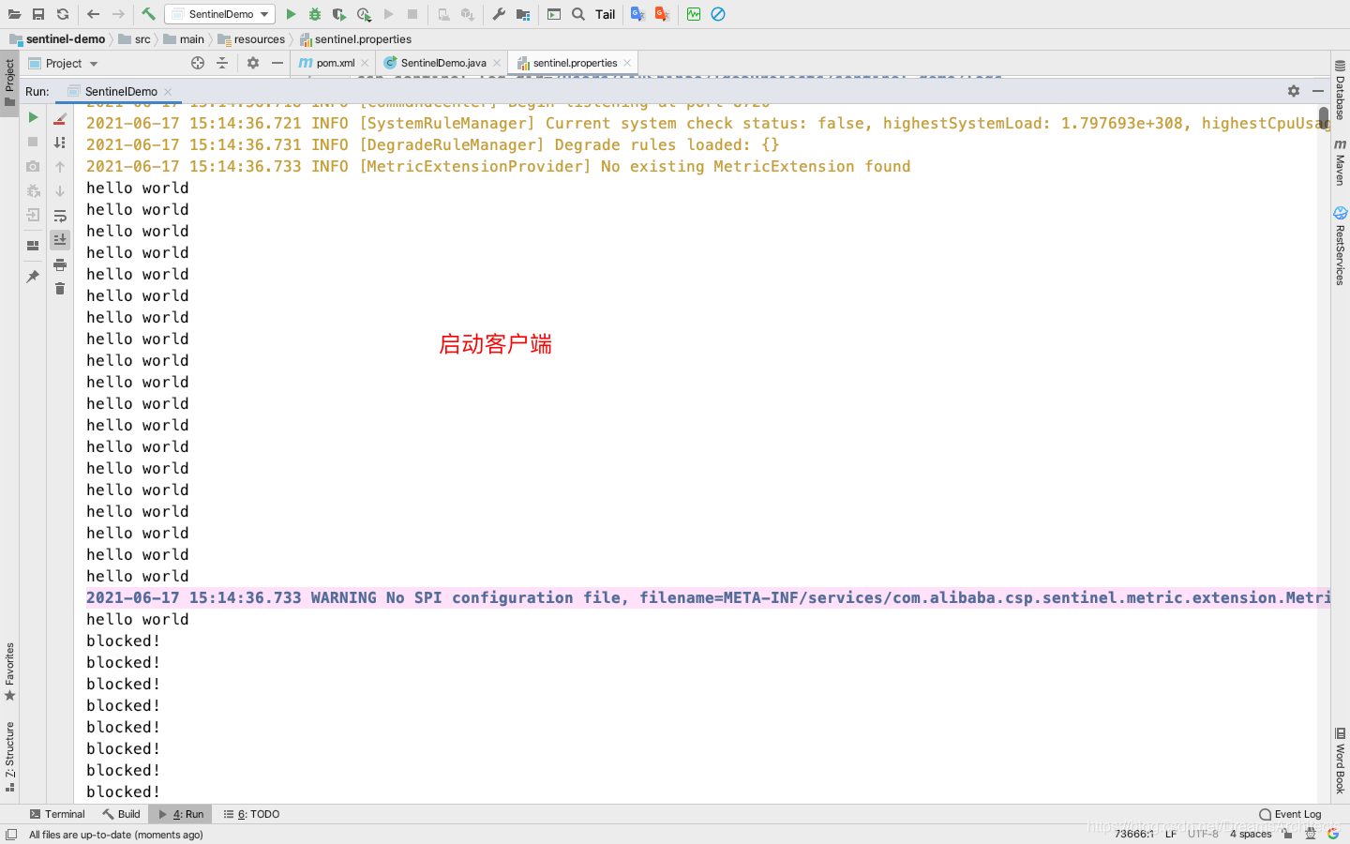Click the Search Everywhere magnifier icon
The width and height of the screenshot is (1350, 844).
tap(578, 14)
